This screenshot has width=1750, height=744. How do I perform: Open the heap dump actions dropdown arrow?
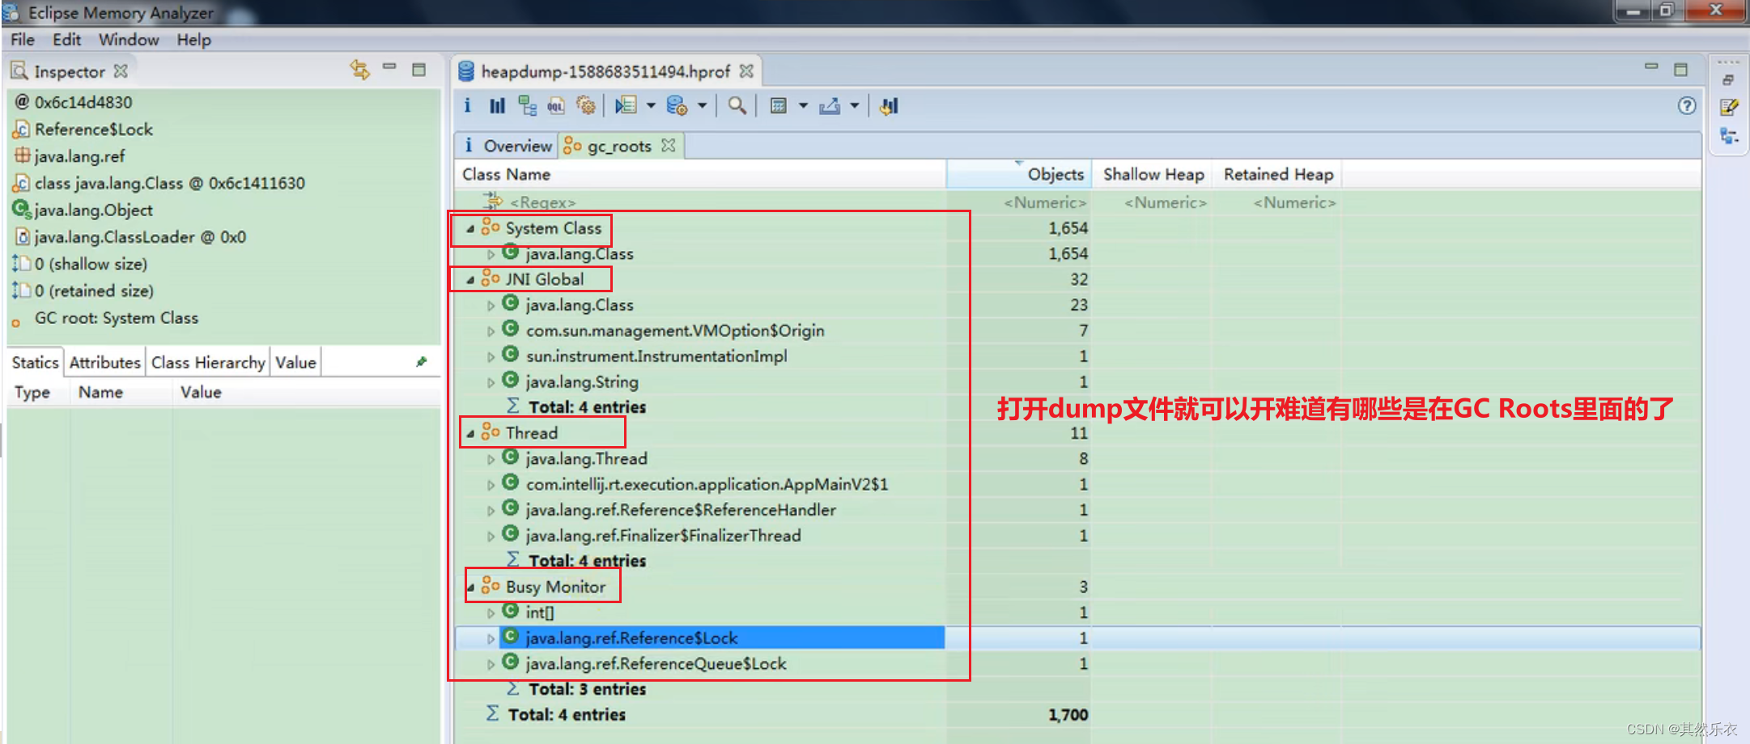(x=703, y=105)
